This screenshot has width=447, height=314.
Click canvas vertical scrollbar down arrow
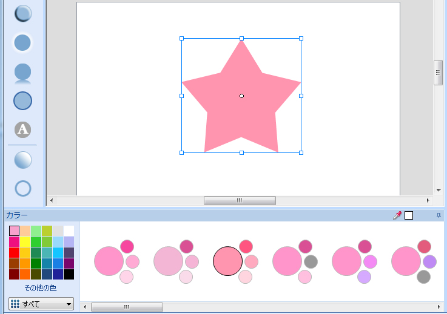click(439, 191)
